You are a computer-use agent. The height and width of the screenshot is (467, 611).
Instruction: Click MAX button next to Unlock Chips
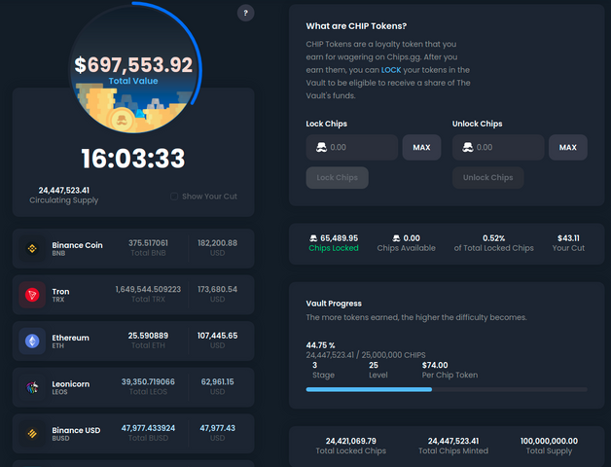pyautogui.click(x=568, y=147)
